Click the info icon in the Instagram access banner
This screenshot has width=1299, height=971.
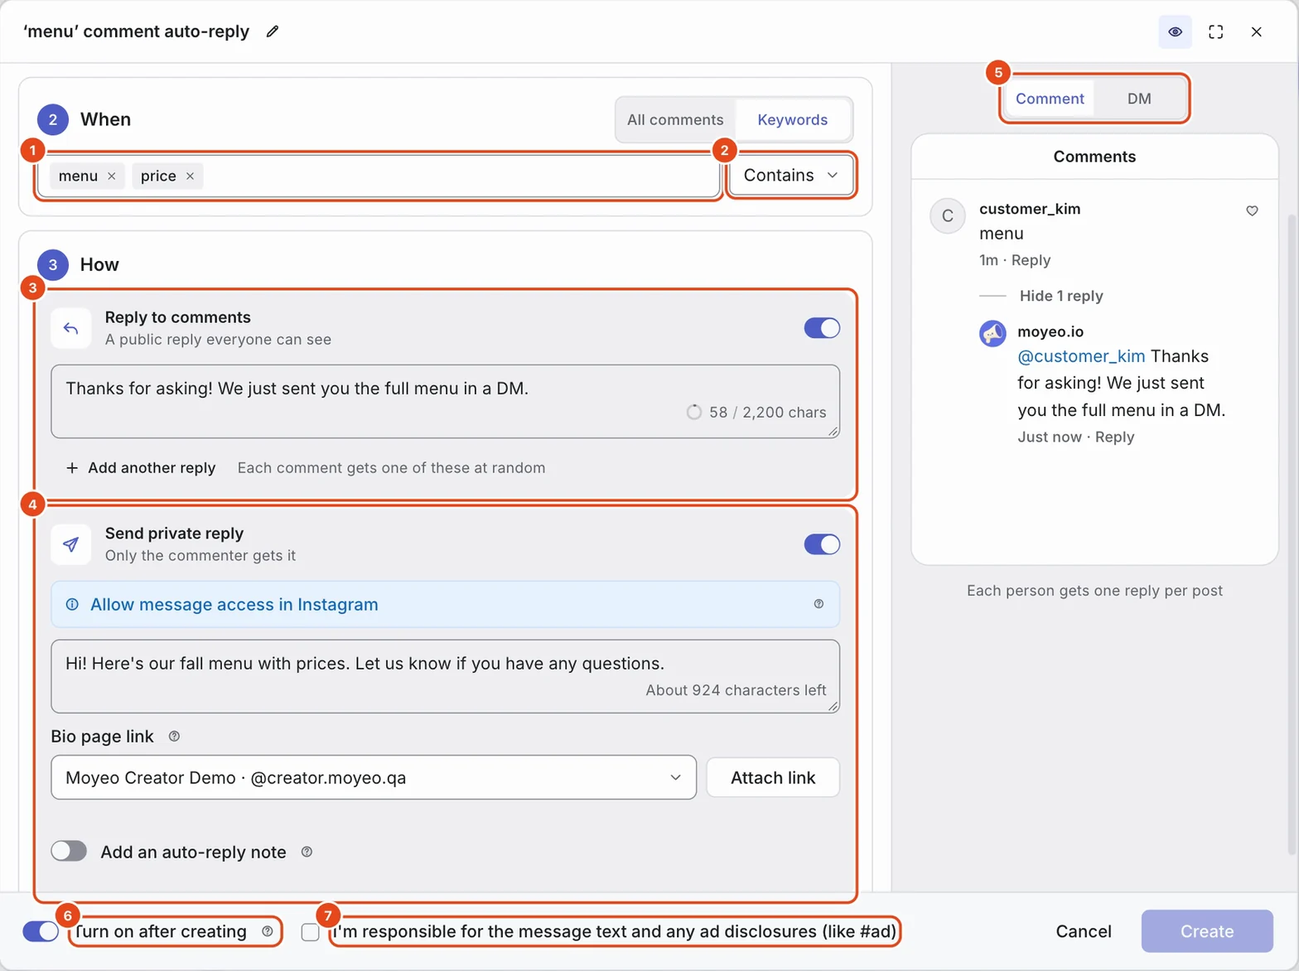point(72,605)
